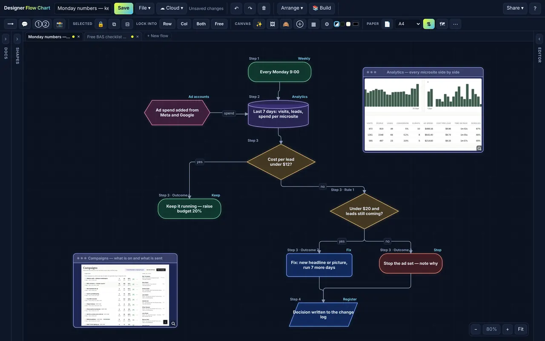
Task: Select the arrow connector tool
Action: (11, 24)
